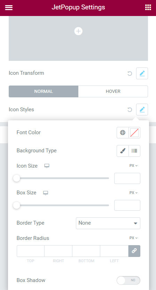Image resolution: width=156 pixels, height=290 pixels.
Task: Select gradient background type
Action: coord(134,151)
